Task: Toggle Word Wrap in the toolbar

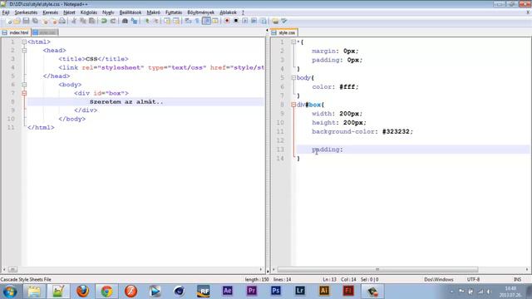Action: (188, 21)
